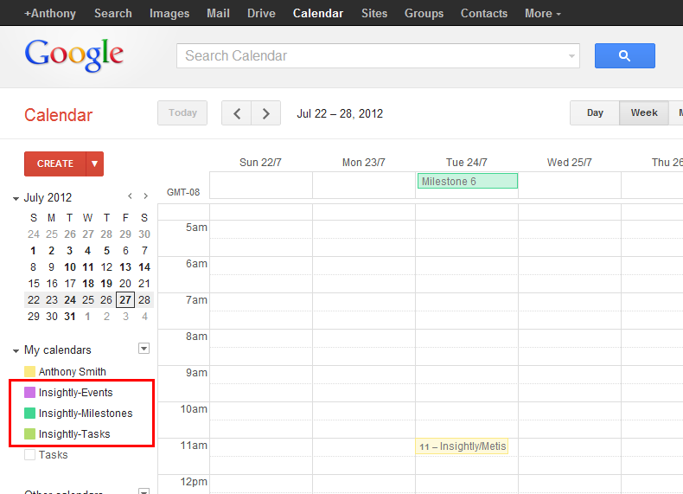This screenshot has height=494, width=683.
Task: Select July 19 in mini calendar
Action: (106, 284)
